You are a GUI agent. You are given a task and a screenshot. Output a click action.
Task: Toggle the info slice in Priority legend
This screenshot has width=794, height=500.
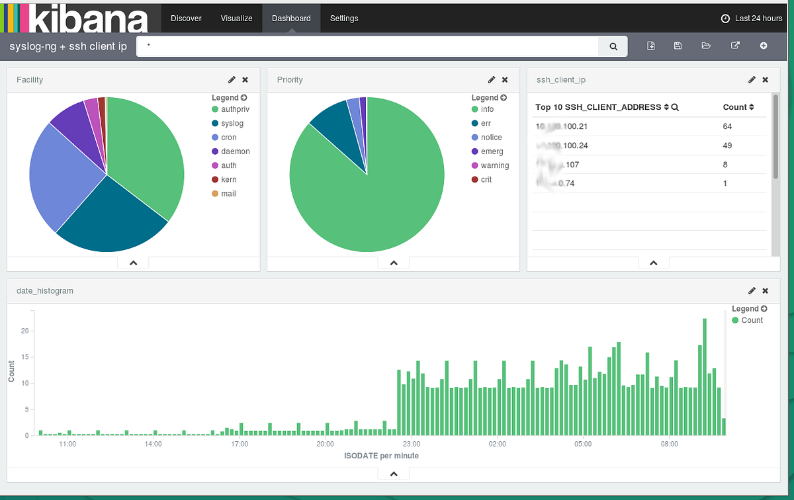point(486,108)
